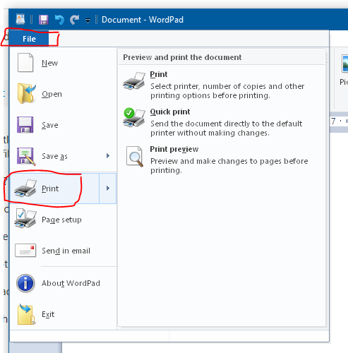
Task: Click the WordPad app icon in title bar
Action: 20,19
